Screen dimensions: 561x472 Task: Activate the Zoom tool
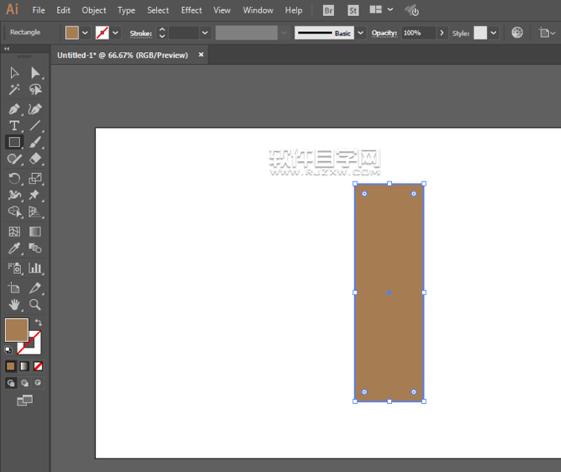tap(35, 305)
